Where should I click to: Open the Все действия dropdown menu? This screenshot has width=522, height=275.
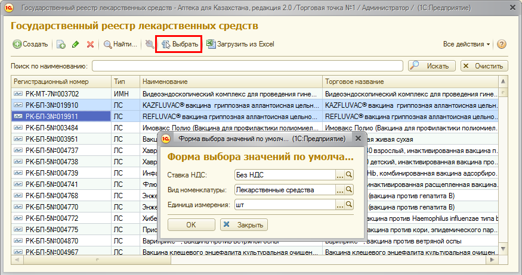[466, 44]
